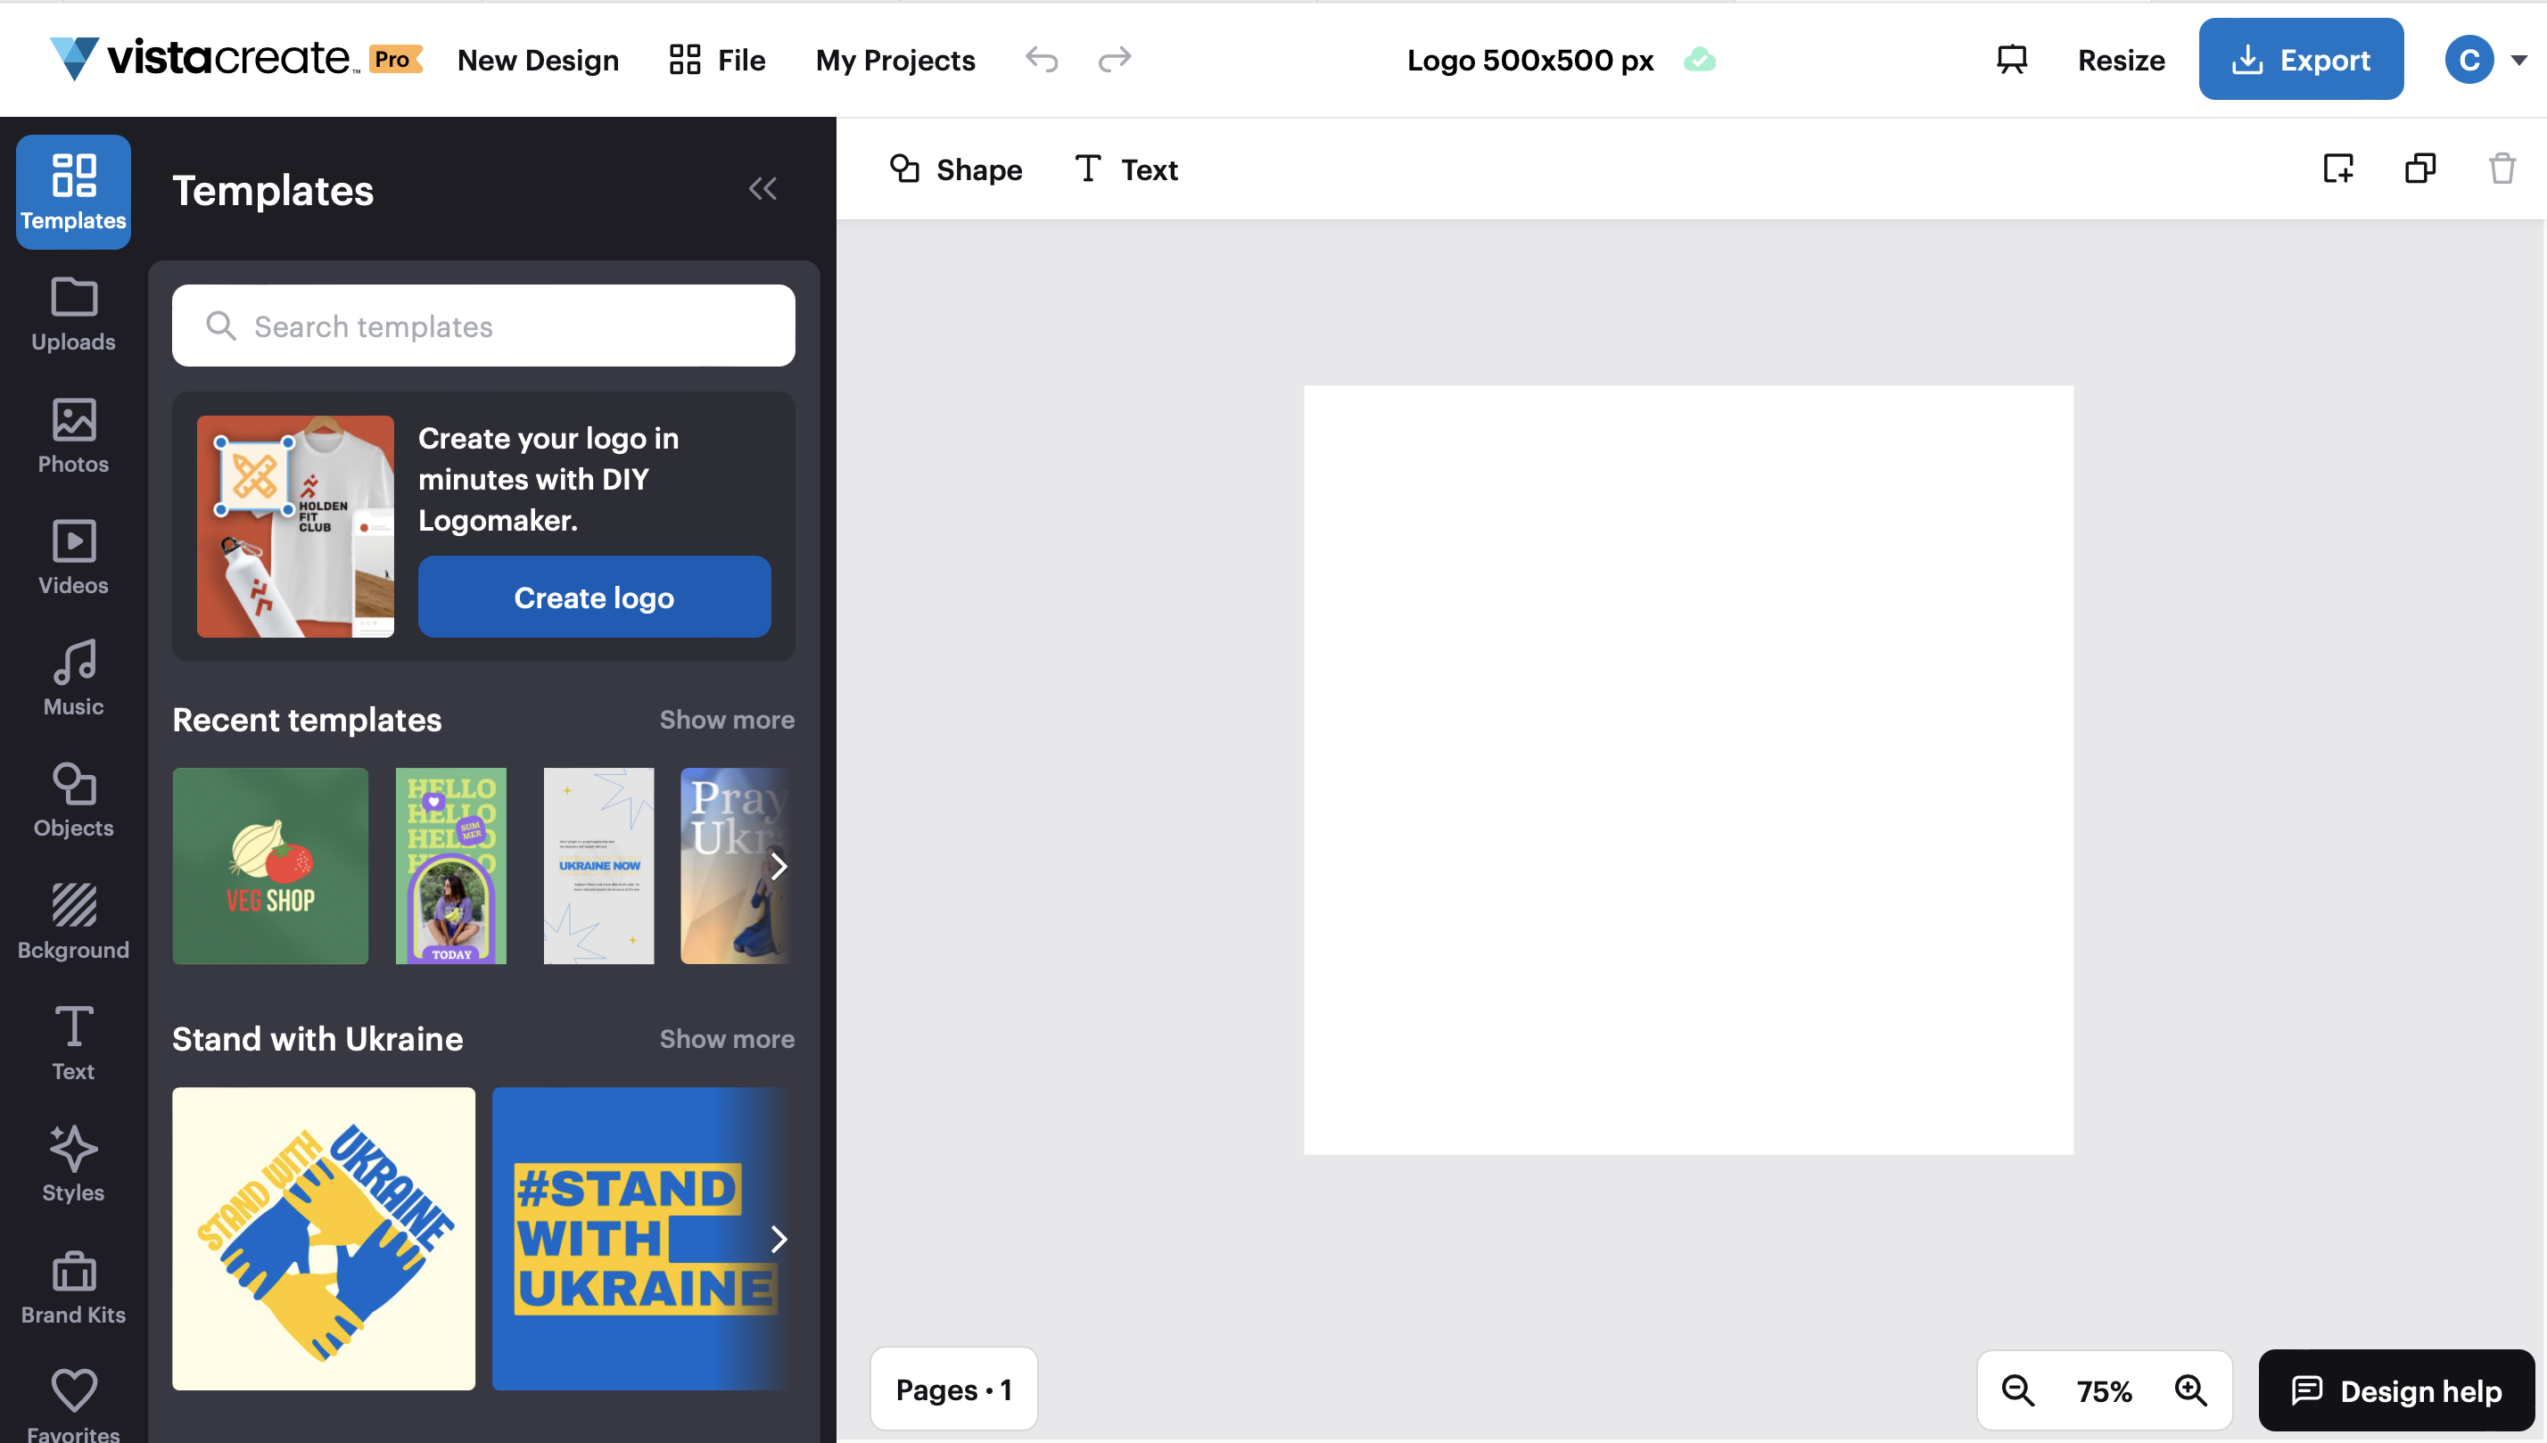Click the Export button
2547x1443 pixels.
[x=2300, y=60]
